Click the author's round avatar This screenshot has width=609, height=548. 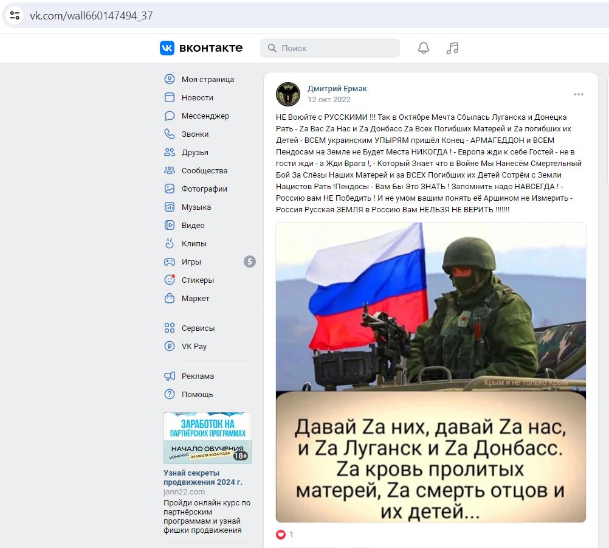[x=288, y=94]
